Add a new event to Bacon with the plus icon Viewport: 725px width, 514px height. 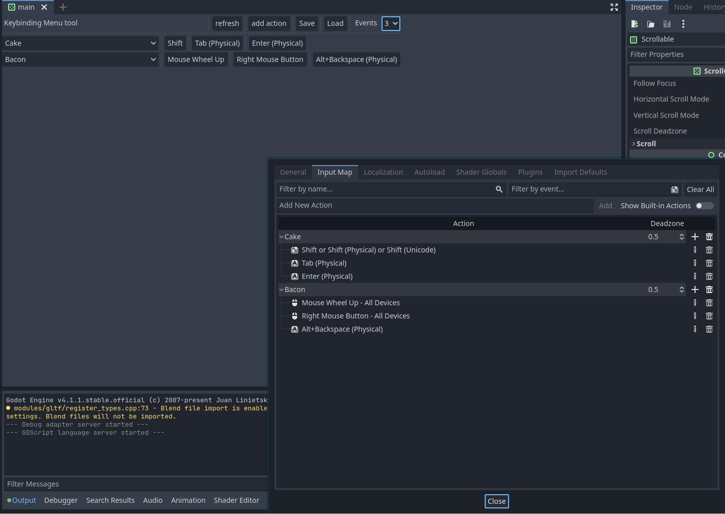(695, 290)
